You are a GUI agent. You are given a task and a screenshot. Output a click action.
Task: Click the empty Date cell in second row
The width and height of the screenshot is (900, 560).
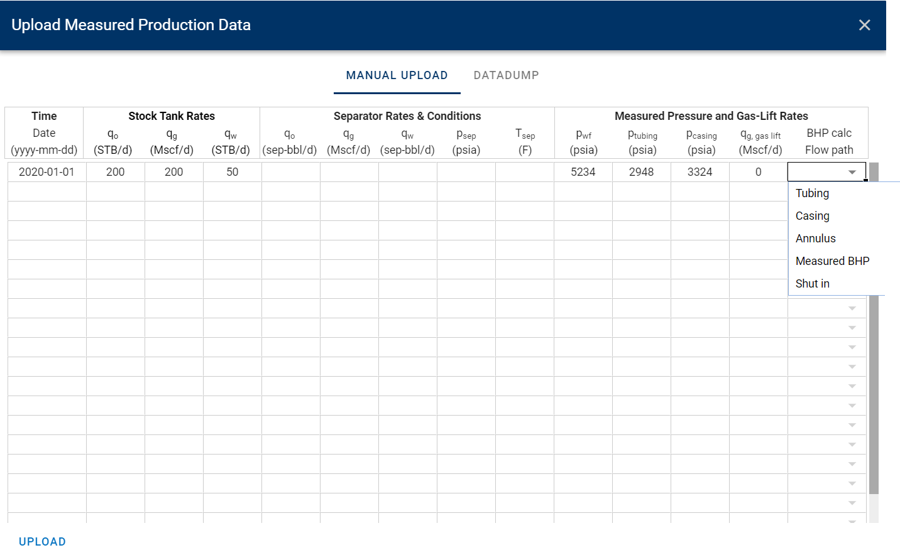[47, 191]
